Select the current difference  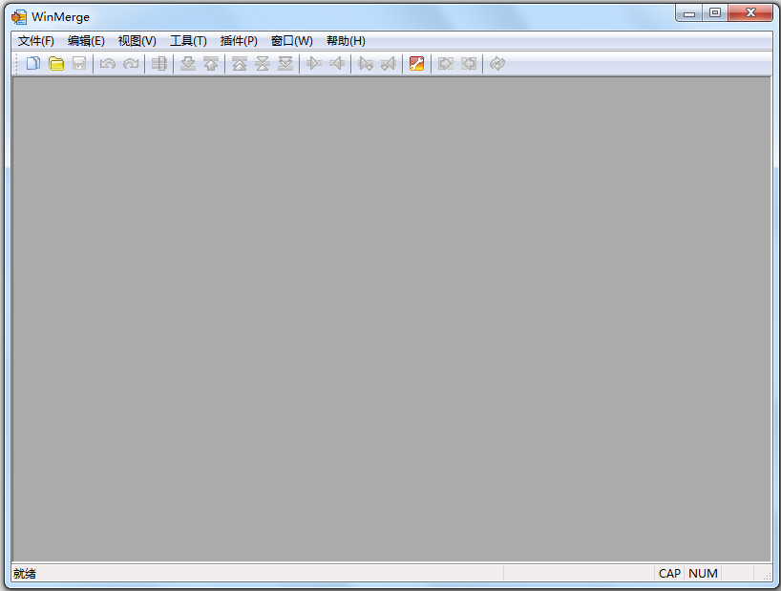pos(262,63)
